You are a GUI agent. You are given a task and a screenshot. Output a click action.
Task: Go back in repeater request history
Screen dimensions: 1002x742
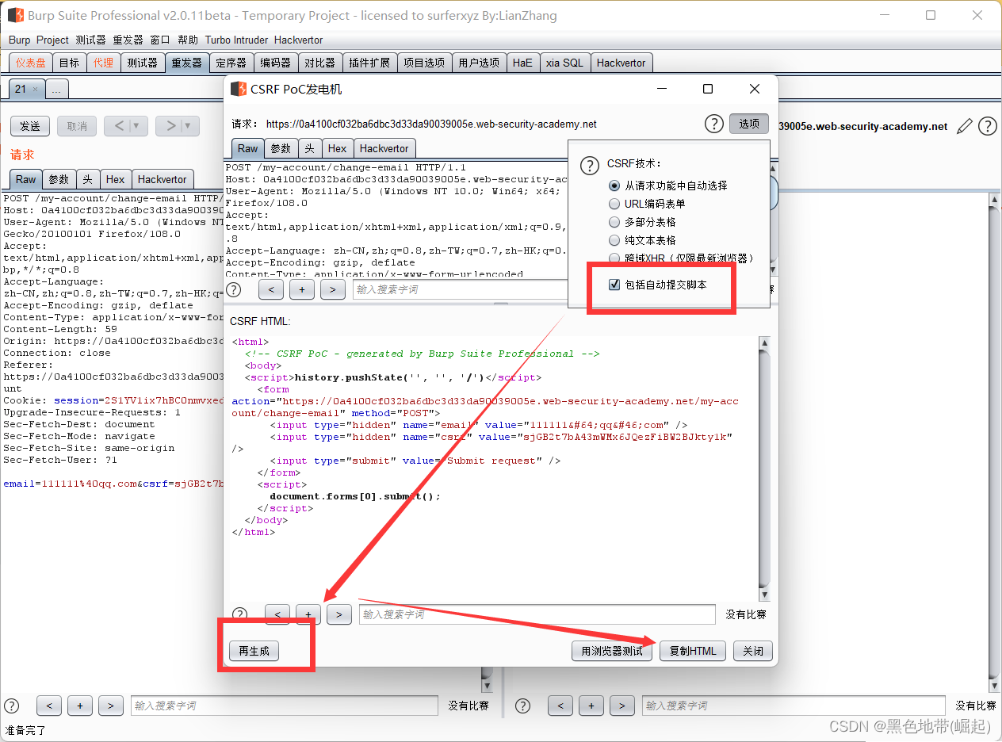point(118,125)
